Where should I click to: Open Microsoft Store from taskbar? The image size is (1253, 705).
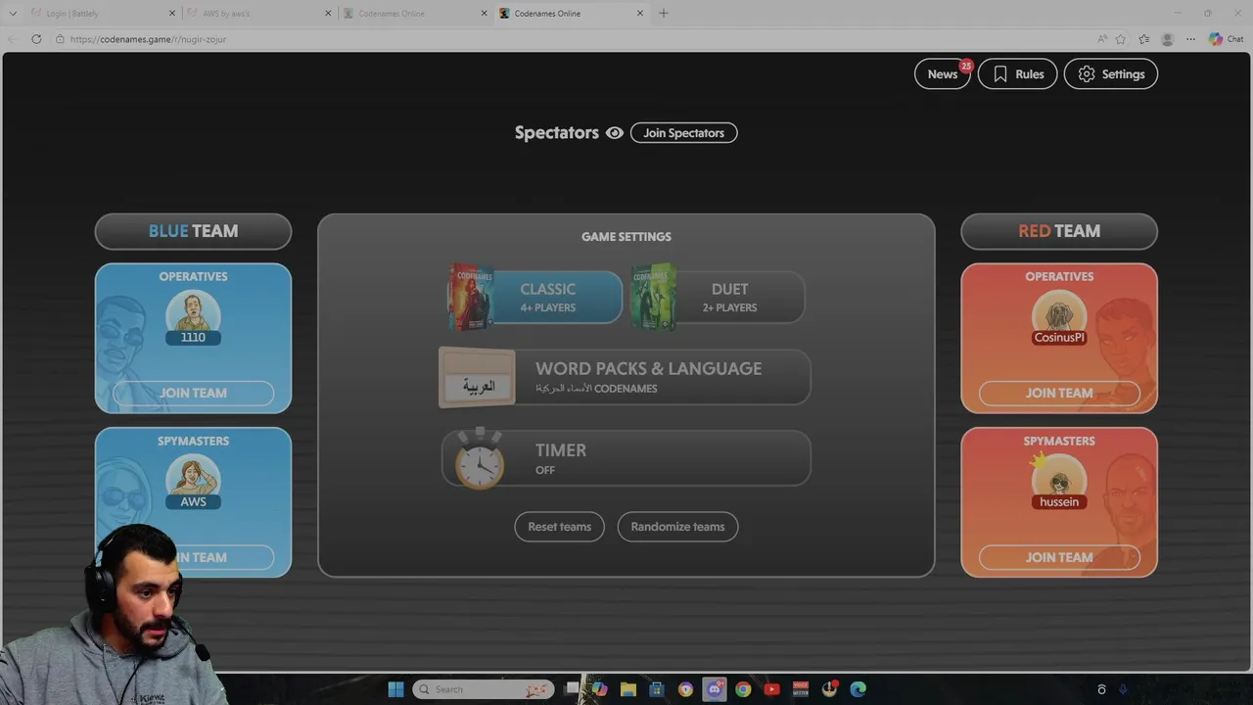pyautogui.click(x=657, y=689)
